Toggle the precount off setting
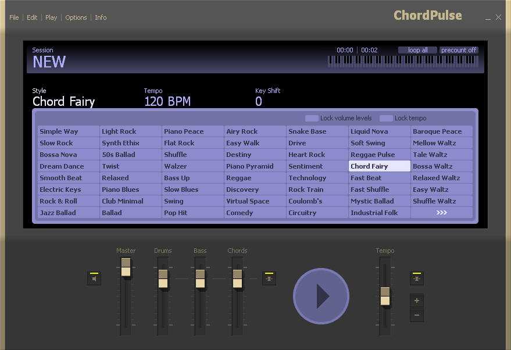This screenshot has width=511, height=350. [459, 50]
